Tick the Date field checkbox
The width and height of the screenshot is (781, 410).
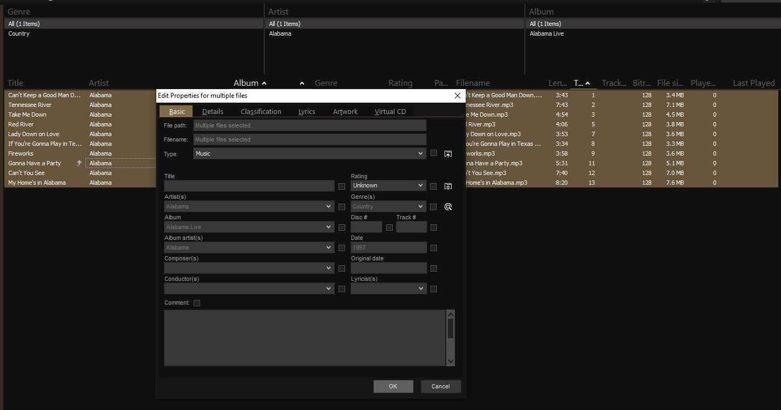click(434, 248)
